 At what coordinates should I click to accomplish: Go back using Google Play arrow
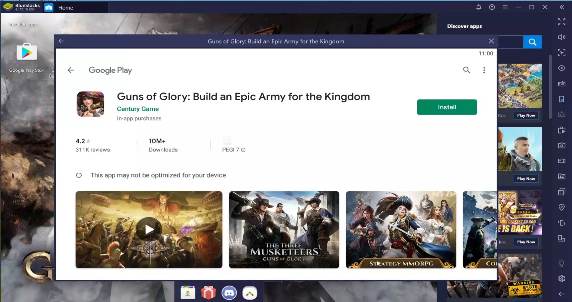click(x=71, y=70)
